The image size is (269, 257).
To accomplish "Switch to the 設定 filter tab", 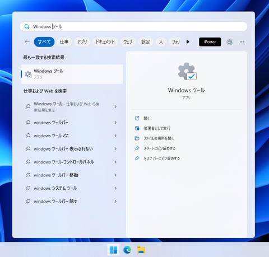I will click(146, 42).
